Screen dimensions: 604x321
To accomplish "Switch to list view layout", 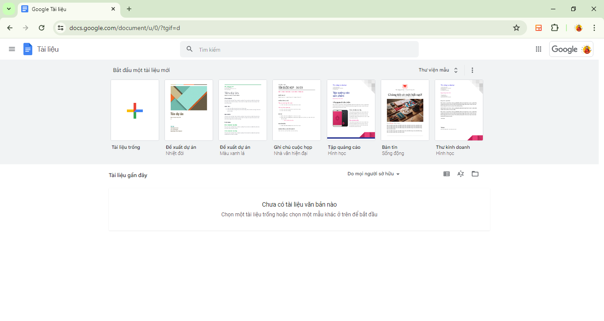I will (x=447, y=174).
